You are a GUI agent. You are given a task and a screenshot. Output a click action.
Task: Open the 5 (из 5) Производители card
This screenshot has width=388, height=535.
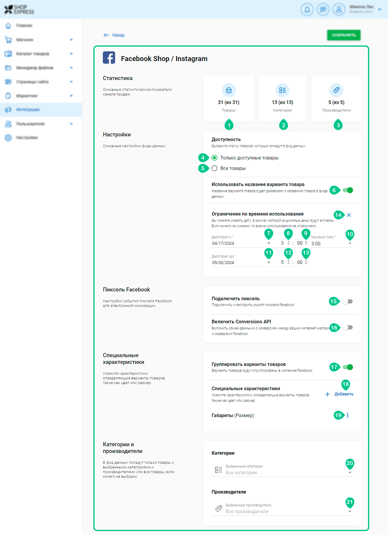tap(336, 98)
